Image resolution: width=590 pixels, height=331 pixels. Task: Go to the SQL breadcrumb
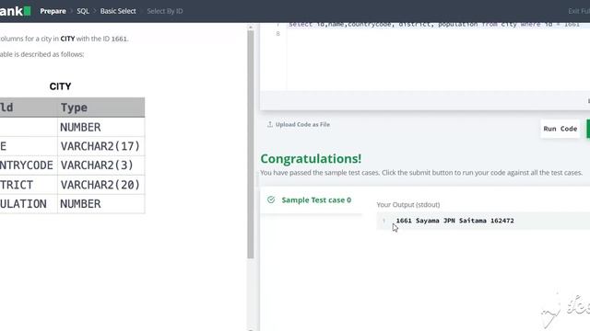coord(83,11)
